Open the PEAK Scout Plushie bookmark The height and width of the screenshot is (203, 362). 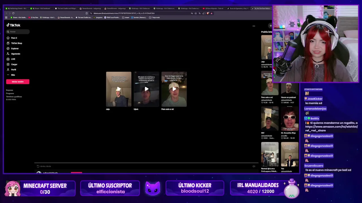point(112,17)
